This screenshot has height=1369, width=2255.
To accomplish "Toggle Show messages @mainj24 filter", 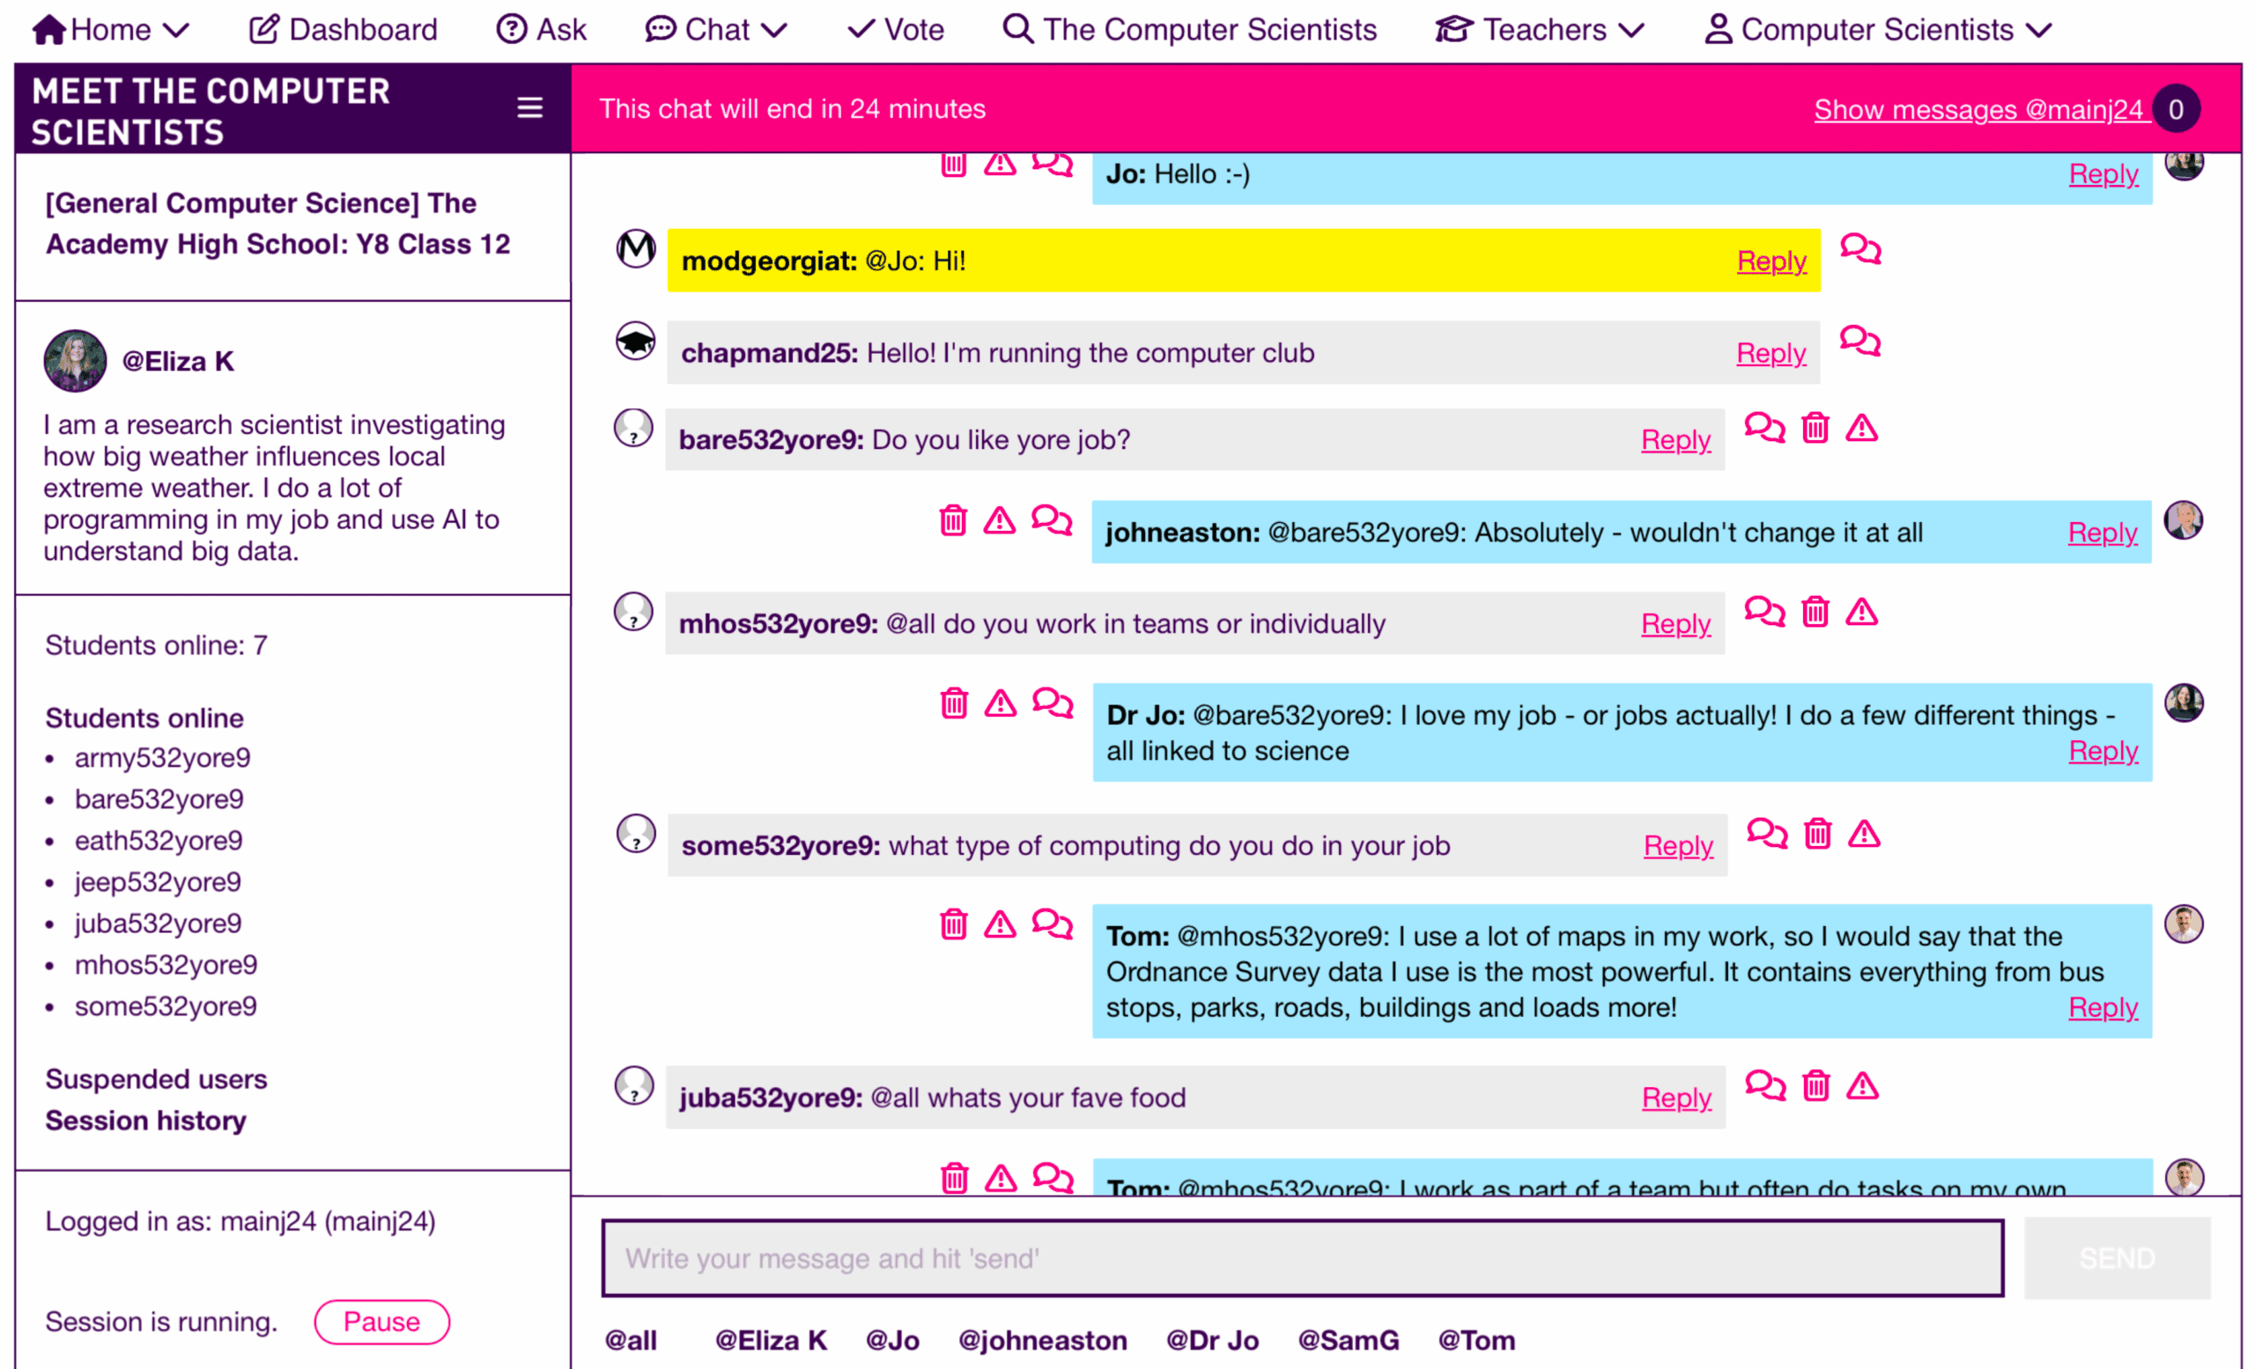I will [1978, 110].
